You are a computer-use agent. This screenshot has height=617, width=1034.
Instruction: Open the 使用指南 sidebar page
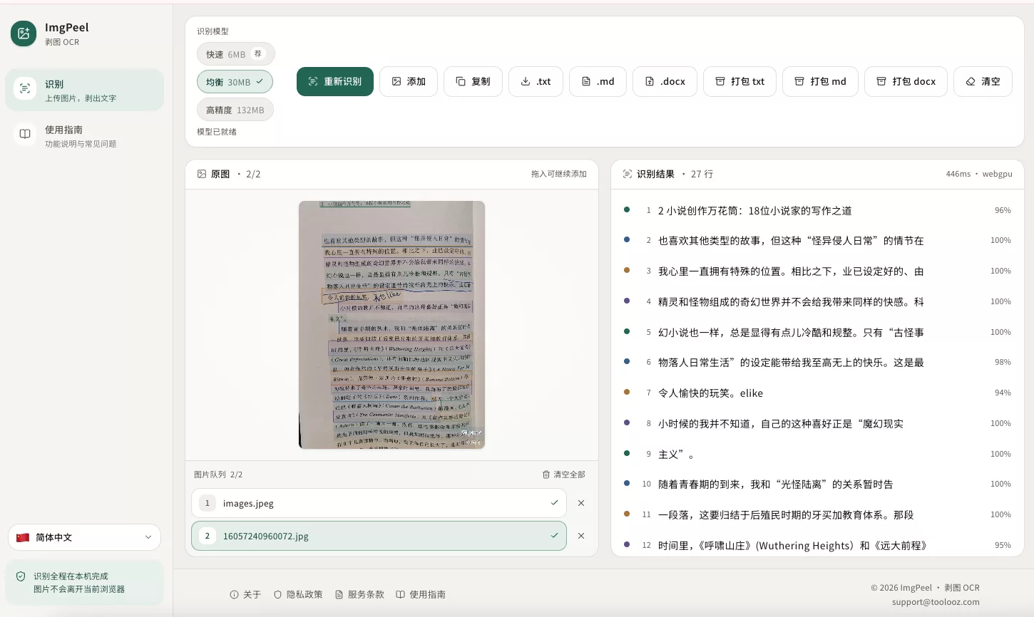point(85,136)
